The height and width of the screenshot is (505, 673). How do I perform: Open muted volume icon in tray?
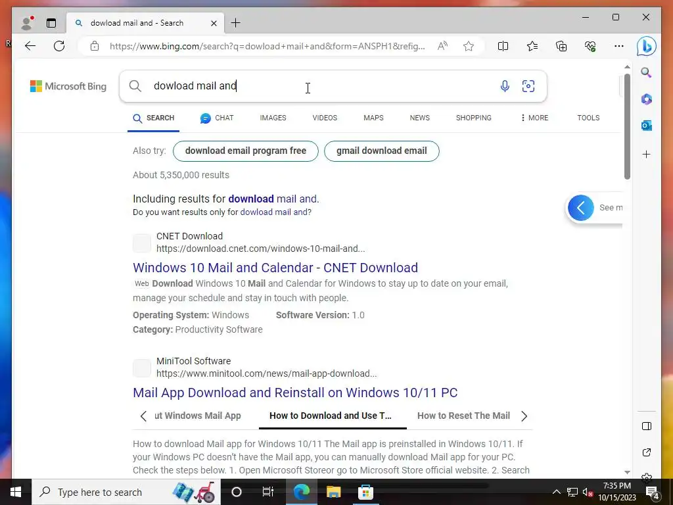pyautogui.click(x=588, y=492)
